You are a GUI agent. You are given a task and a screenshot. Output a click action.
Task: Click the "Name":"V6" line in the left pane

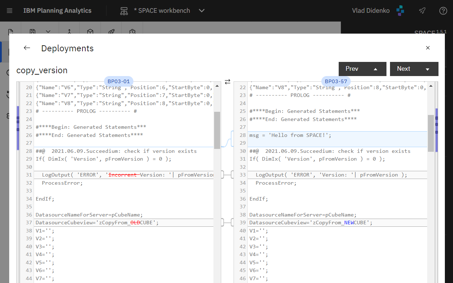(124, 87)
